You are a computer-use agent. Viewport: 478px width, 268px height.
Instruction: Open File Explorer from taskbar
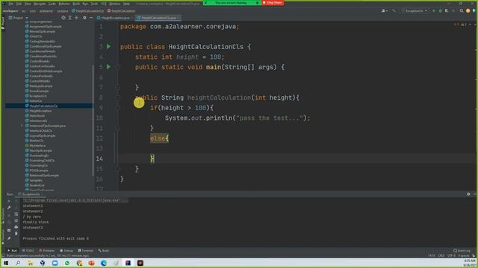[30, 263]
